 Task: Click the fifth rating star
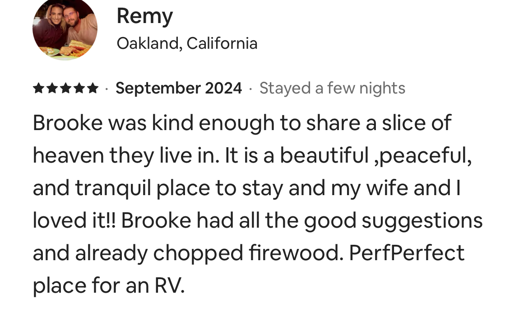pos(92,89)
